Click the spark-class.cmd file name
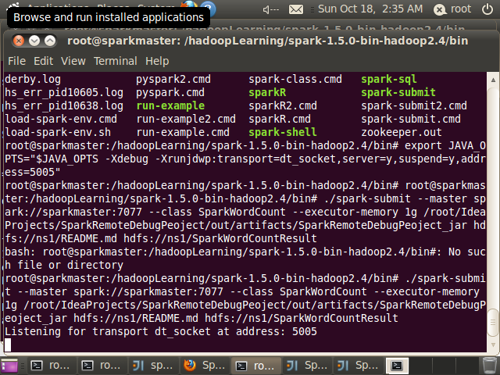Image resolution: width=500 pixels, height=375 pixels. [x=295, y=79]
